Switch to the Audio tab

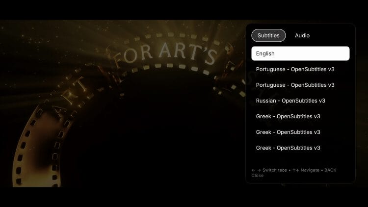pos(302,35)
